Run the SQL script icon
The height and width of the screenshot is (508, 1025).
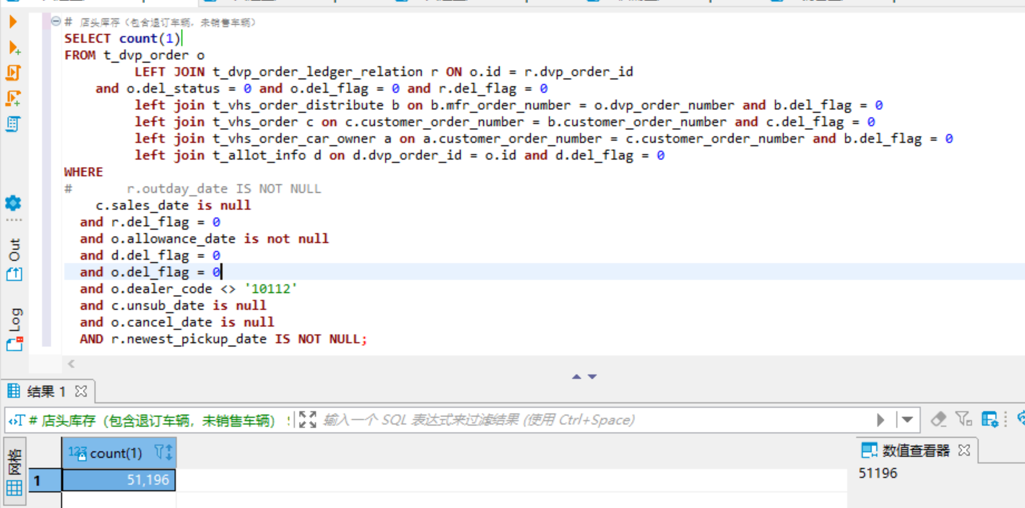point(13,73)
